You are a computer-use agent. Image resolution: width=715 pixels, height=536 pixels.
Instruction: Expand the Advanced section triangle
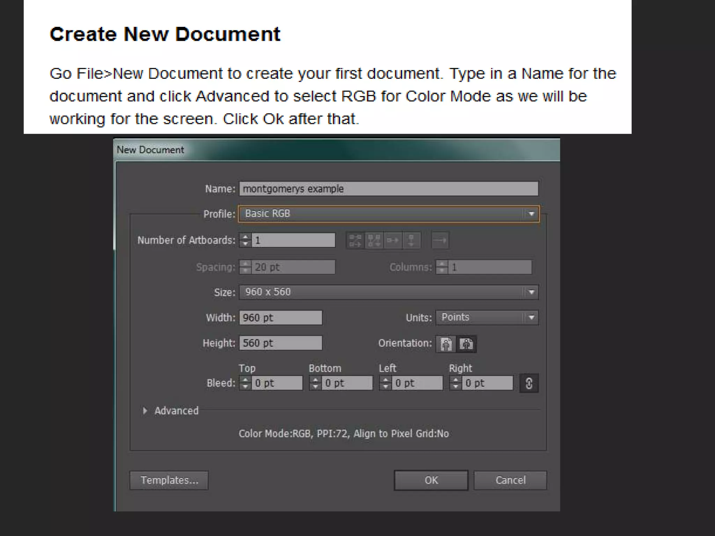145,411
